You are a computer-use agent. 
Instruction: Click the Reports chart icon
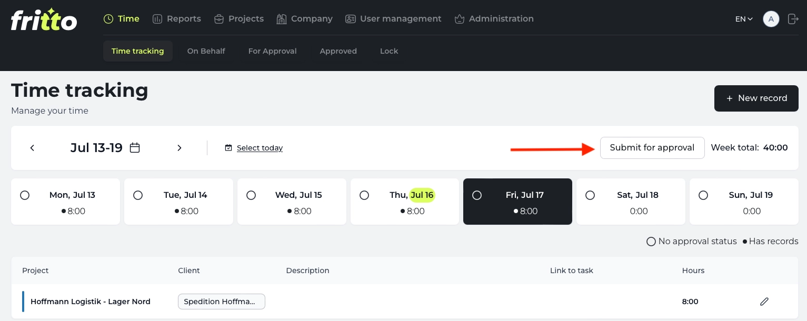click(157, 19)
